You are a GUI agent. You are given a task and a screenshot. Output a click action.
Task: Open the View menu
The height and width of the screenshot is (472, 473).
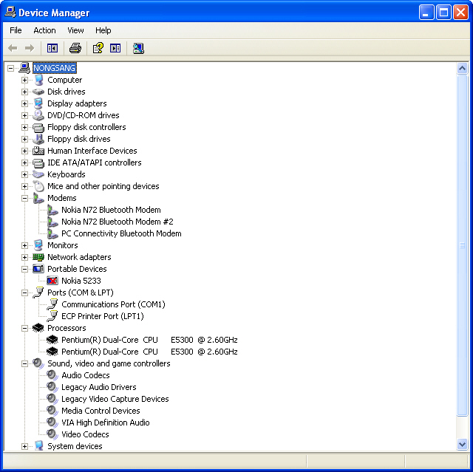click(75, 30)
